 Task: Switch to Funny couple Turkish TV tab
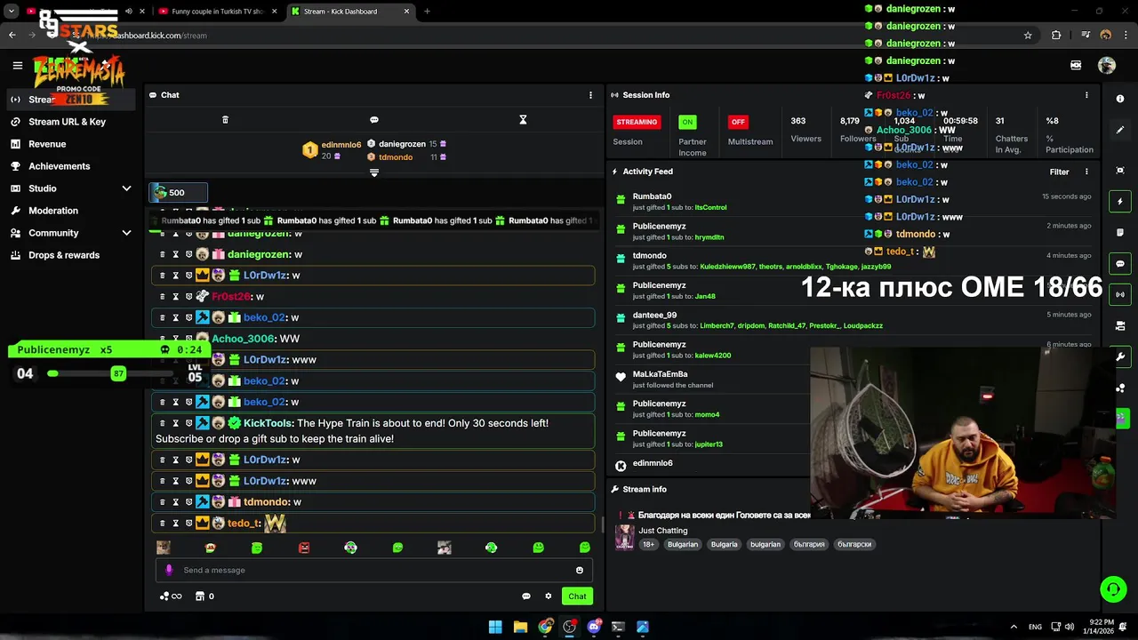pos(217,12)
